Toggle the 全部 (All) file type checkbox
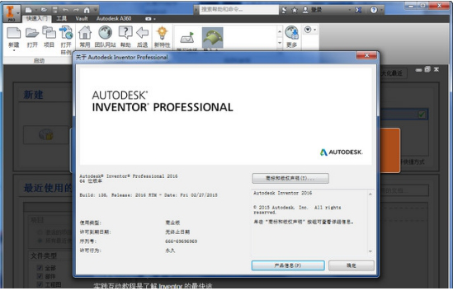Viewport: 453px width, 300px height. point(40,268)
